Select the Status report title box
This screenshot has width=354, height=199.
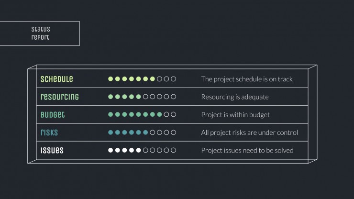click(x=40, y=33)
